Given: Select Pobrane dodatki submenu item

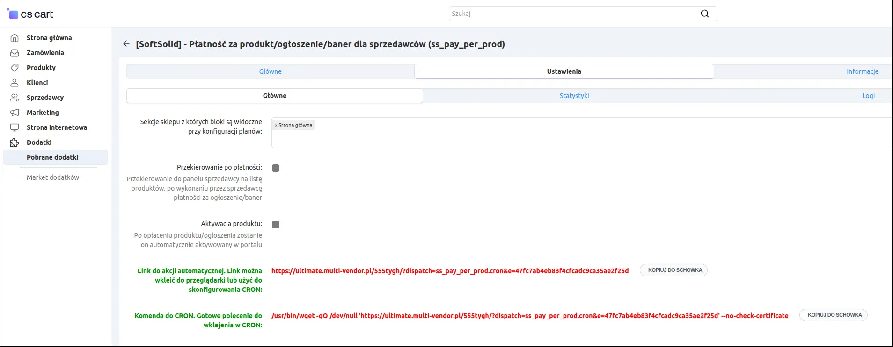Looking at the screenshot, I should (x=55, y=157).
